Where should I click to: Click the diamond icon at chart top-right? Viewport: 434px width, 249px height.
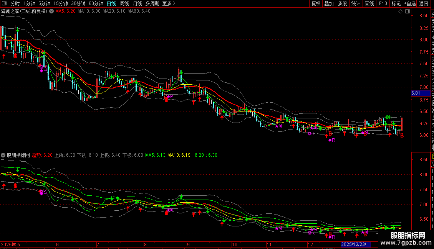point(401,11)
